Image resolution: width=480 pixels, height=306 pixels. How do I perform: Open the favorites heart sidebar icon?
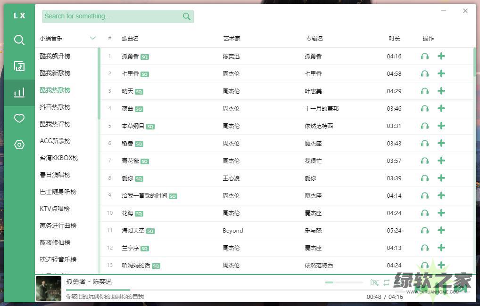point(19,119)
